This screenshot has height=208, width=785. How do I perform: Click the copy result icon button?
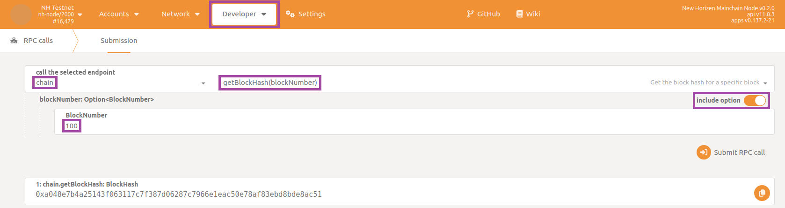pyautogui.click(x=762, y=193)
